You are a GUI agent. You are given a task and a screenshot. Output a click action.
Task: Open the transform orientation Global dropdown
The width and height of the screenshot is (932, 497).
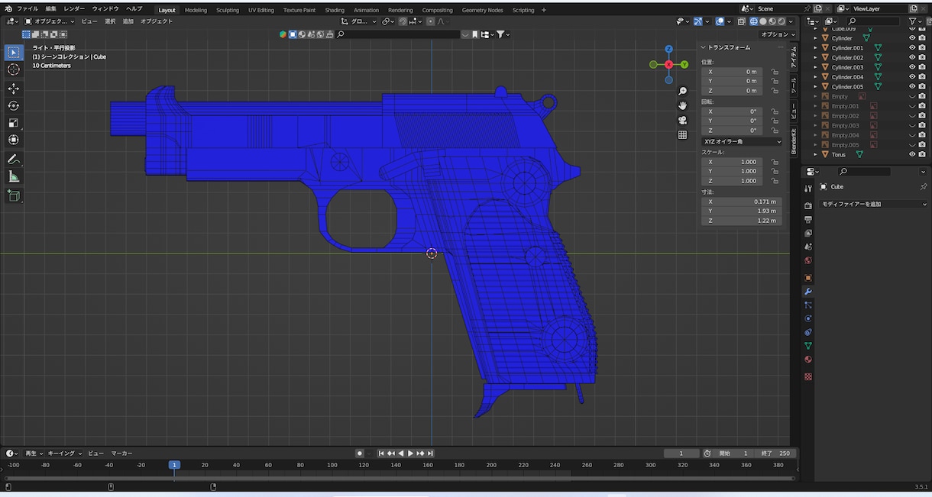[358, 21]
